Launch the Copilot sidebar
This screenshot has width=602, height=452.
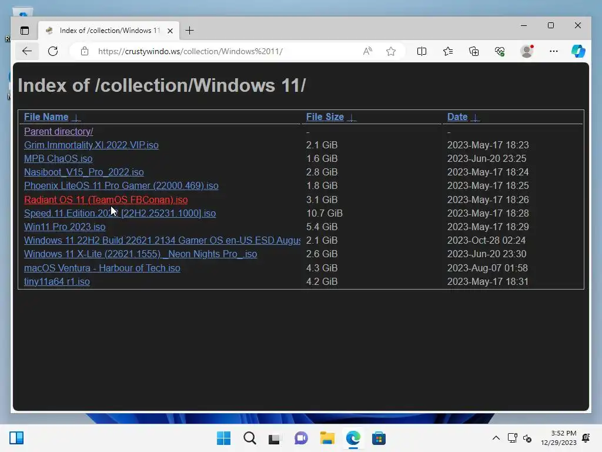coord(578,51)
